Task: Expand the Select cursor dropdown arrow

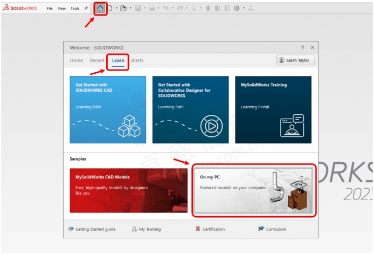Action: [200, 8]
